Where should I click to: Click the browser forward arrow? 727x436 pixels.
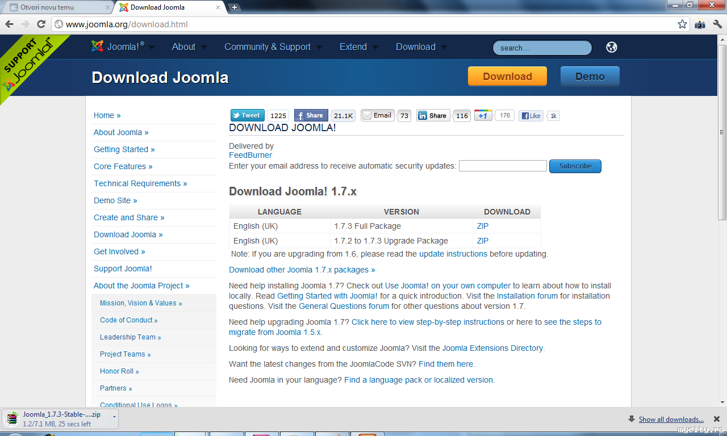coord(25,24)
